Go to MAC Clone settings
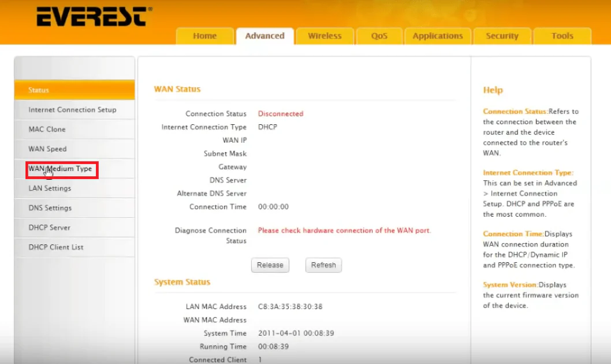Image resolution: width=611 pixels, height=364 pixels. coord(47,129)
